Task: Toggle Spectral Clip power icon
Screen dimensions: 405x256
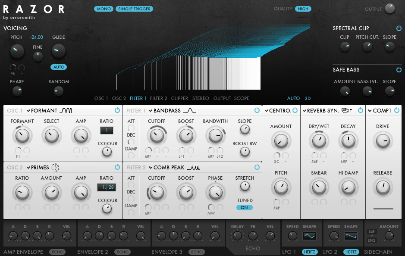Action: click(399, 28)
